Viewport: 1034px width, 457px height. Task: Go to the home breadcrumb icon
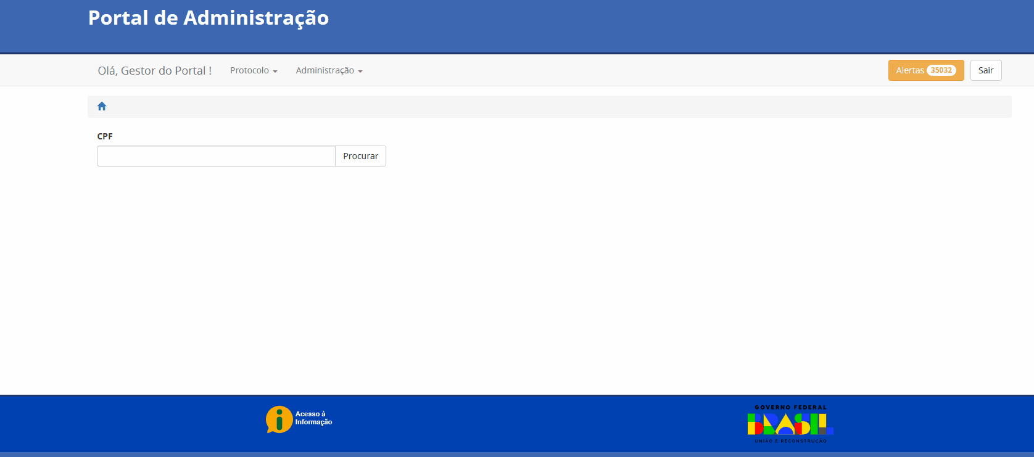[102, 106]
